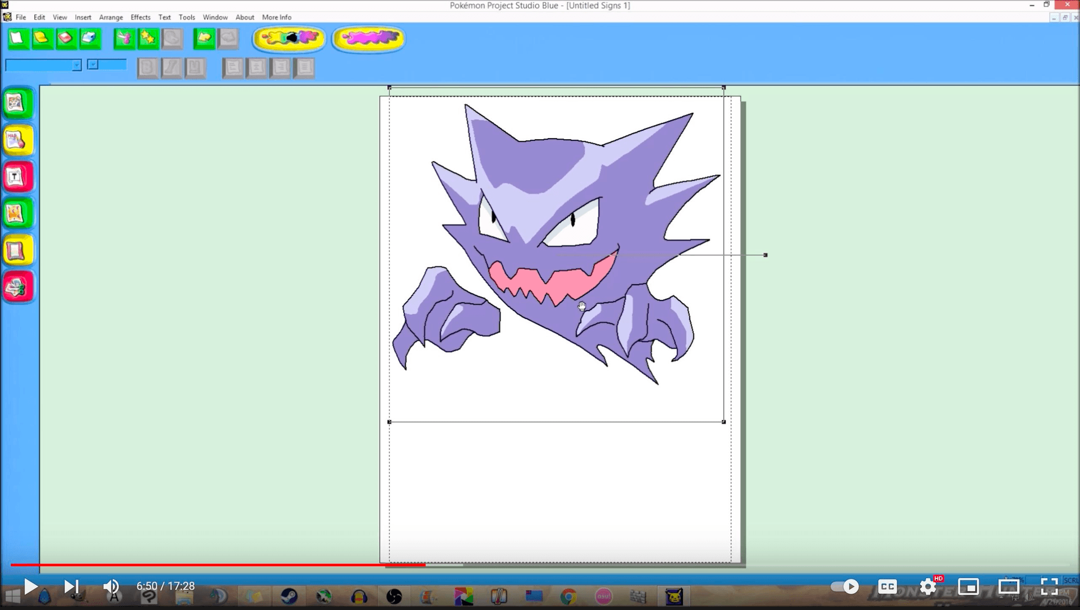Image resolution: width=1080 pixels, height=610 pixels.
Task: Expand the font size dropdown
Action: pos(93,64)
